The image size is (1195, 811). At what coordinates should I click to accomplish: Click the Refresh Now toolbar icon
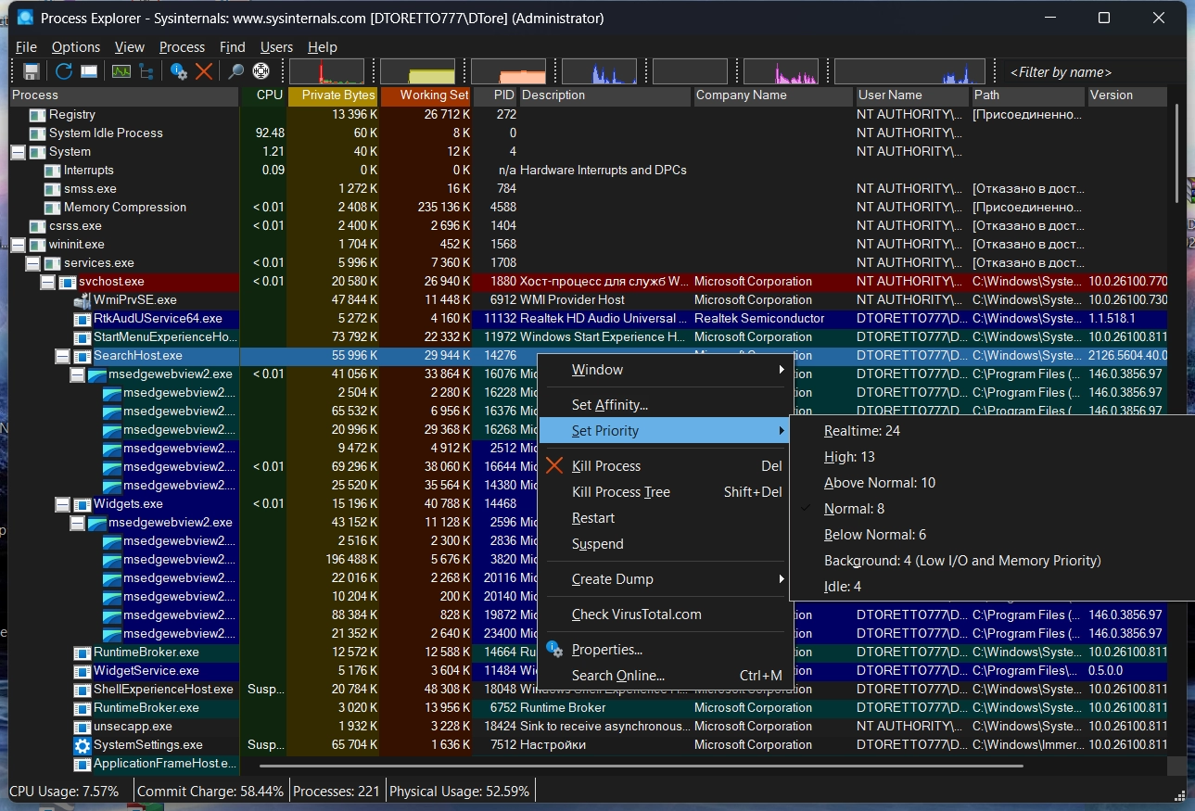tap(63, 71)
